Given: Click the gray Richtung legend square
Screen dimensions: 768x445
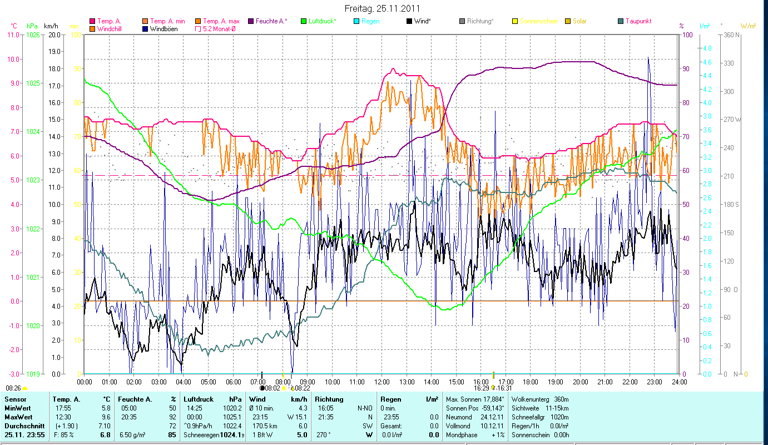Looking at the screenshot, I should 462,21.
